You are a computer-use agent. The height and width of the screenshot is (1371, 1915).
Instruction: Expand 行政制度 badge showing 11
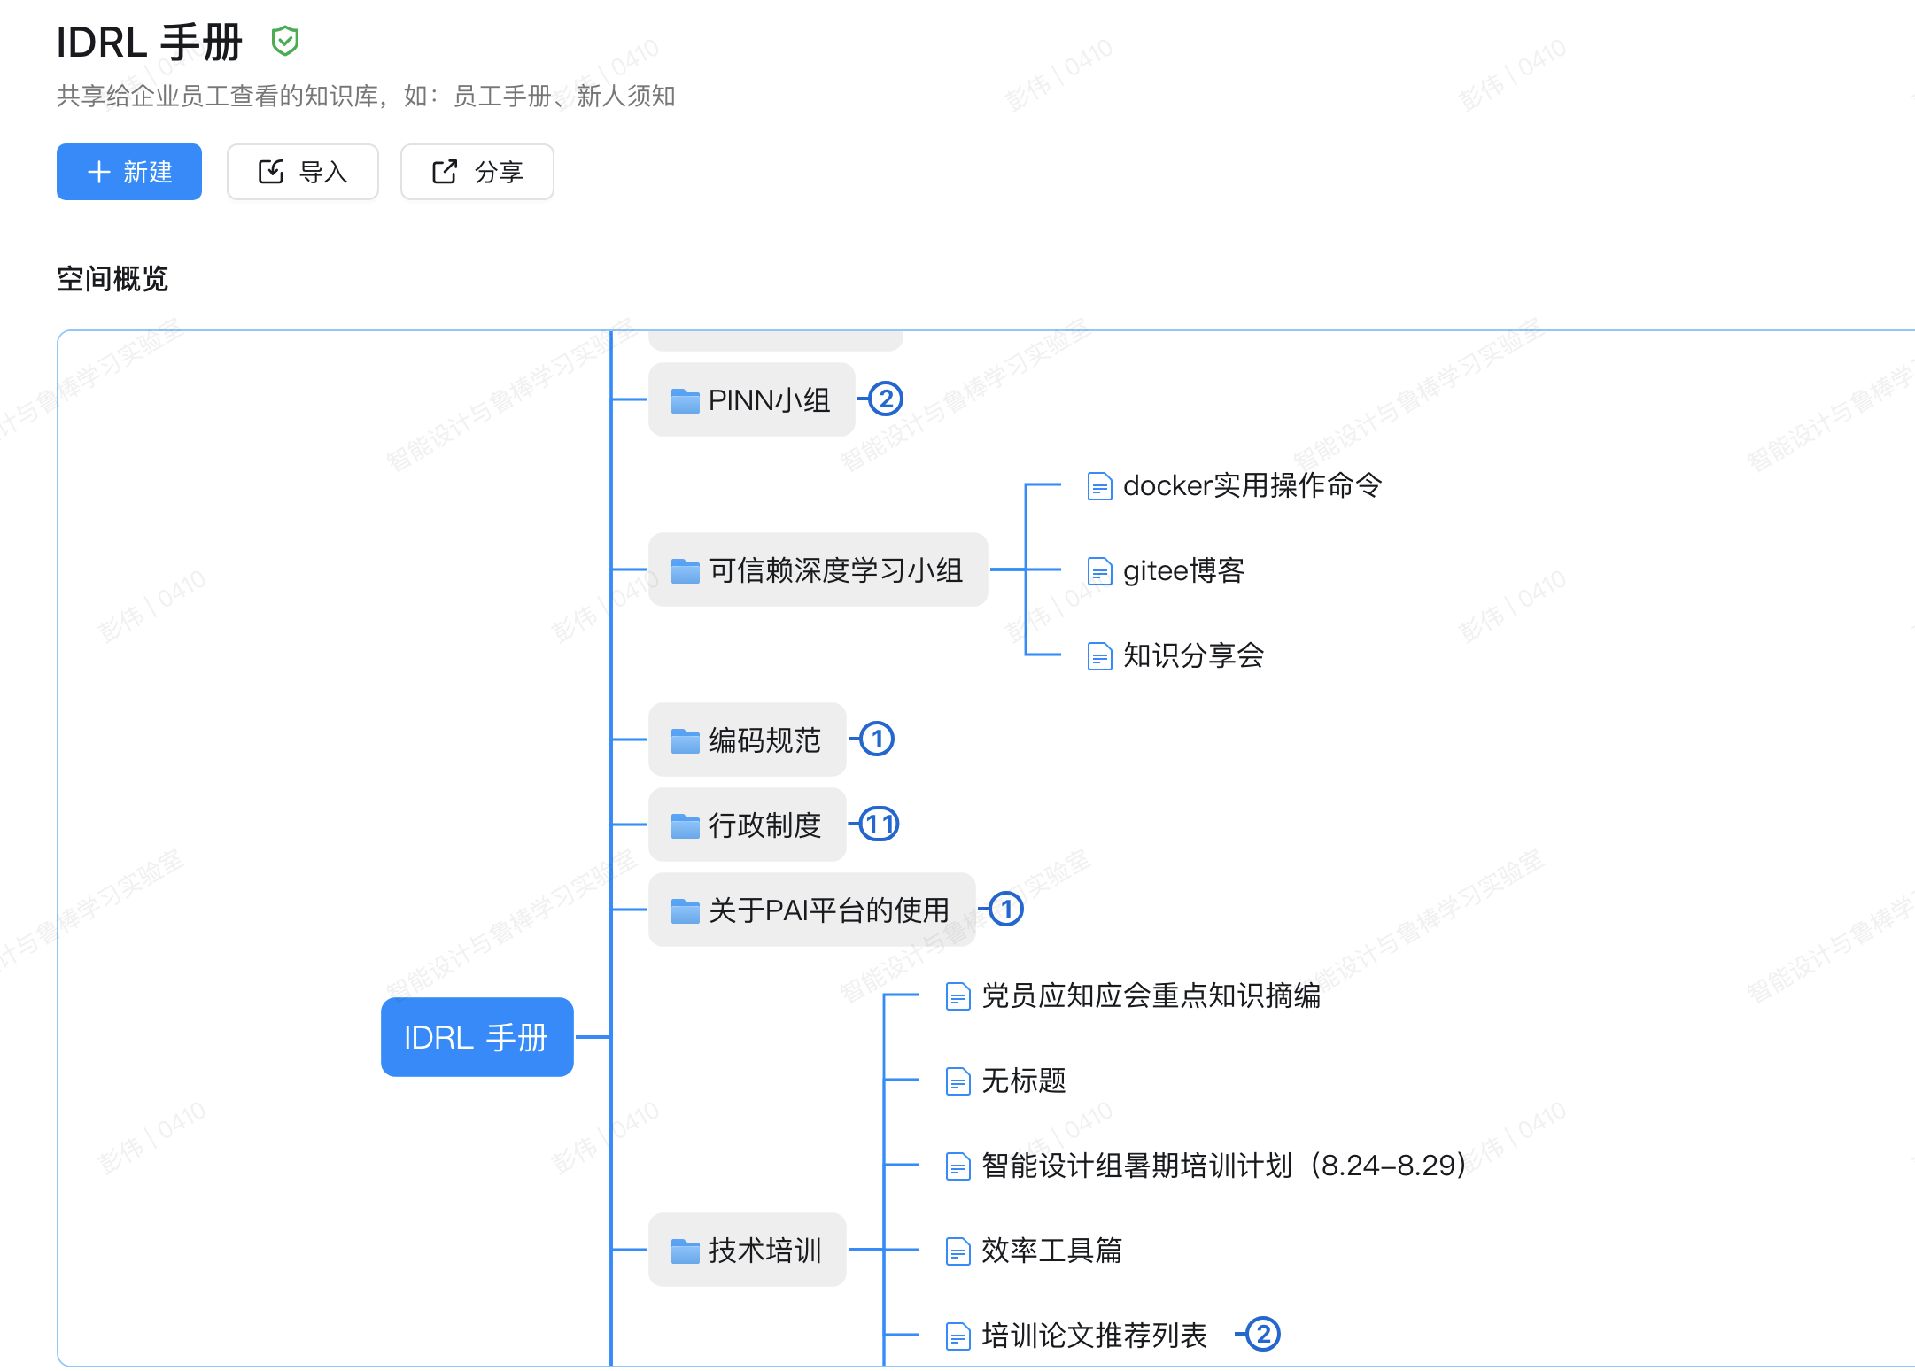point(880,825)
